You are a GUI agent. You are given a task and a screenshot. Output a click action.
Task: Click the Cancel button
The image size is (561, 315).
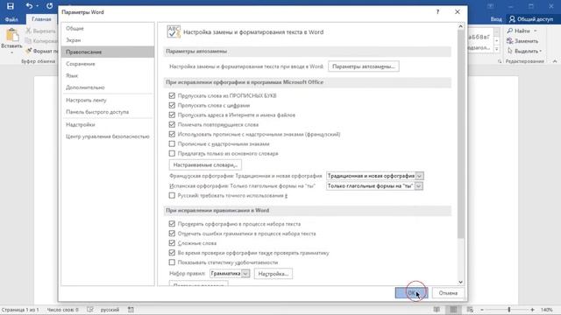click(x=448, y=293)
